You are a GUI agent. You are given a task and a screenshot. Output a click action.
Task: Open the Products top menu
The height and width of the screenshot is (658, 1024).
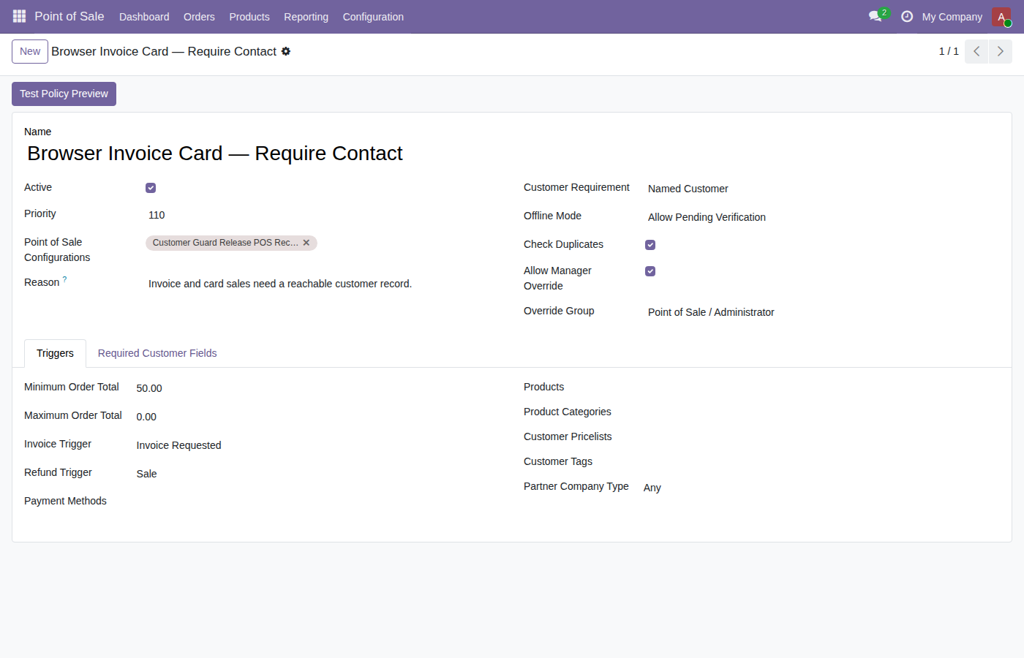[249, 17]
